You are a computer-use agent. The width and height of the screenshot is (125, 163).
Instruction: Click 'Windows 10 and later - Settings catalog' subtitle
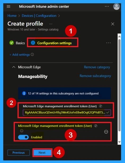click(33, 30)
